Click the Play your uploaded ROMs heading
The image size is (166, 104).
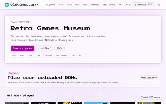tap(42, 78)
